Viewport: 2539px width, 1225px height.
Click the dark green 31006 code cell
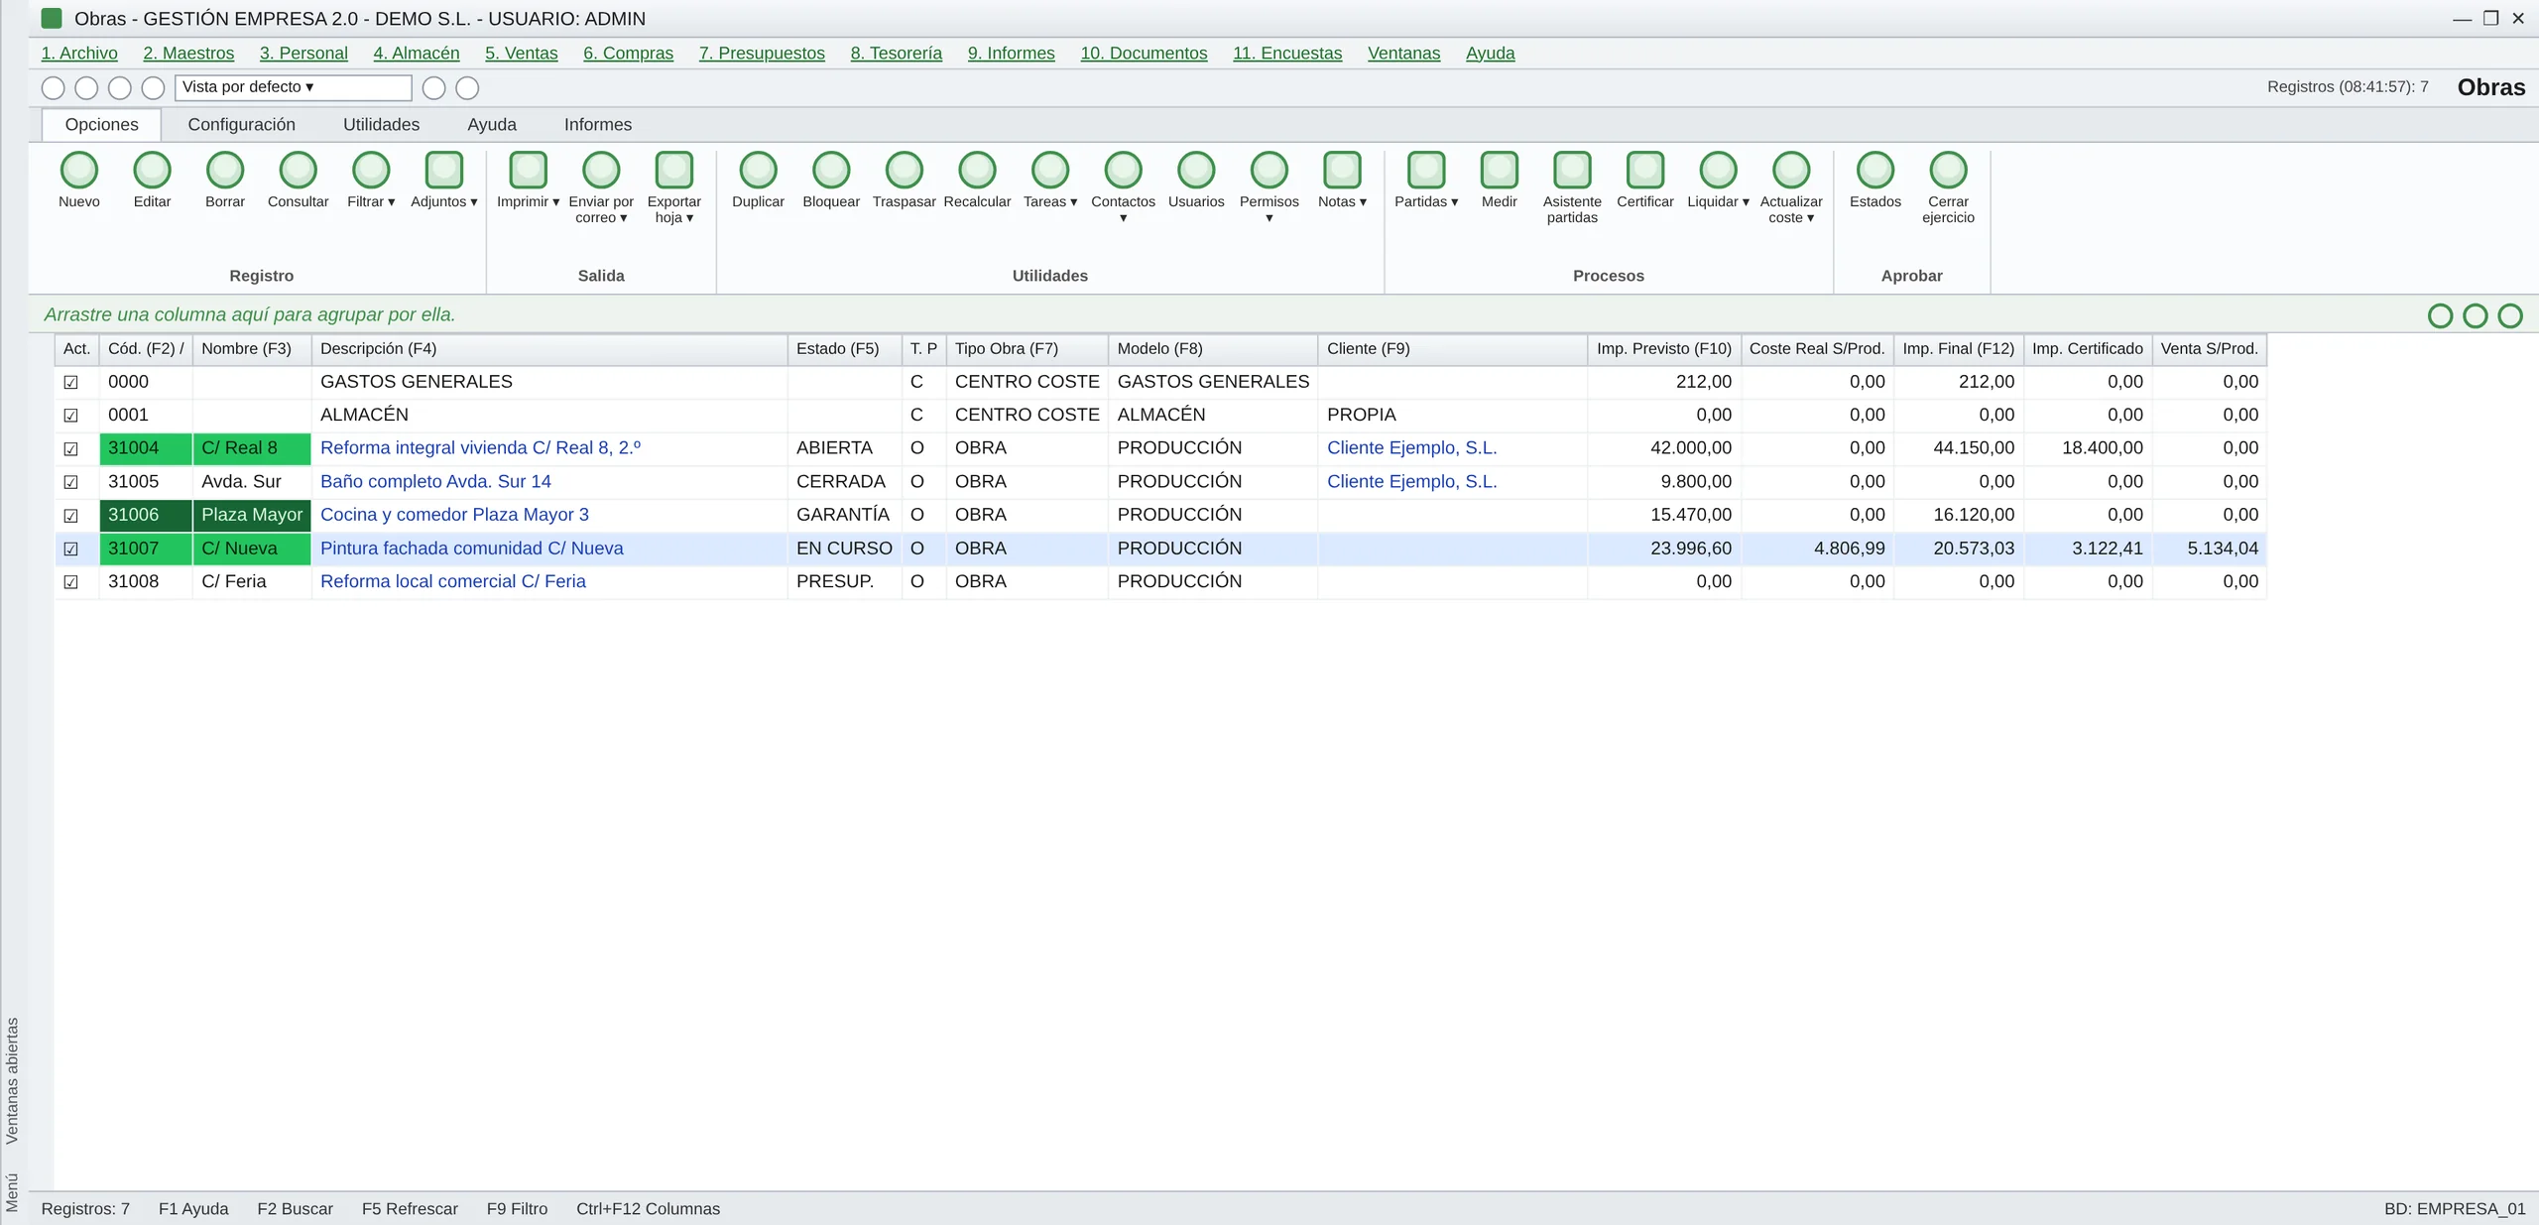pyautogui.click(x=146, y=515)
